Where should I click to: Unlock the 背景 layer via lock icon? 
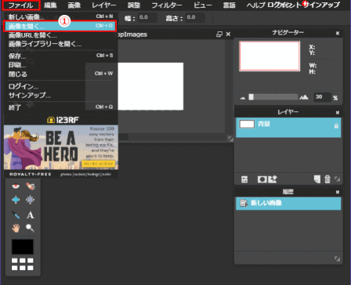point(336,126)
